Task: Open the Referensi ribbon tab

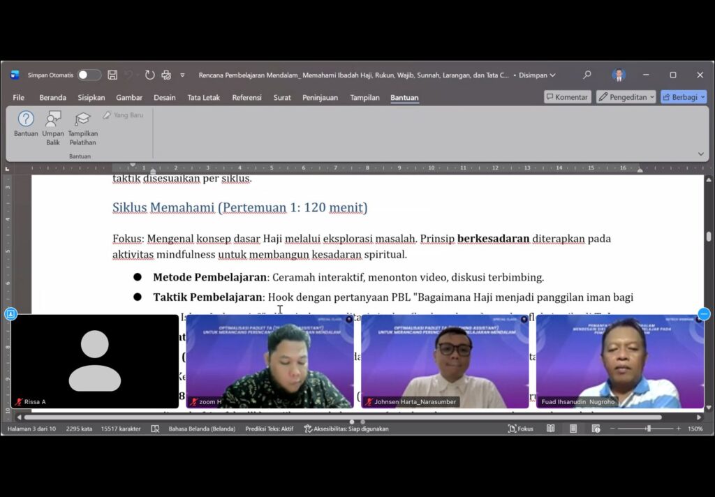Action: click(246, 98)
